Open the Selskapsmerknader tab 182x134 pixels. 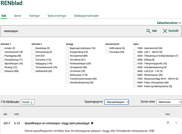click(86, 16)
